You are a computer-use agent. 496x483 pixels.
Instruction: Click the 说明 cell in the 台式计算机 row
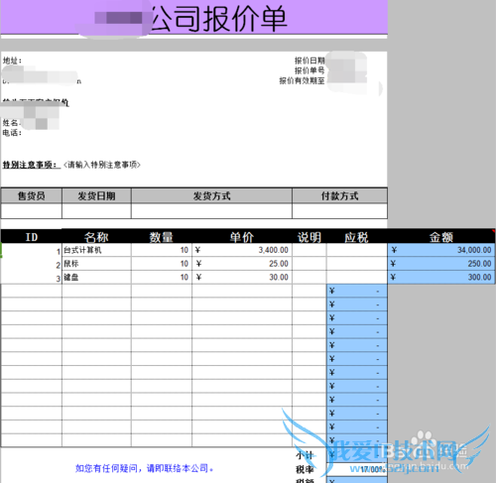pos(310,250)
